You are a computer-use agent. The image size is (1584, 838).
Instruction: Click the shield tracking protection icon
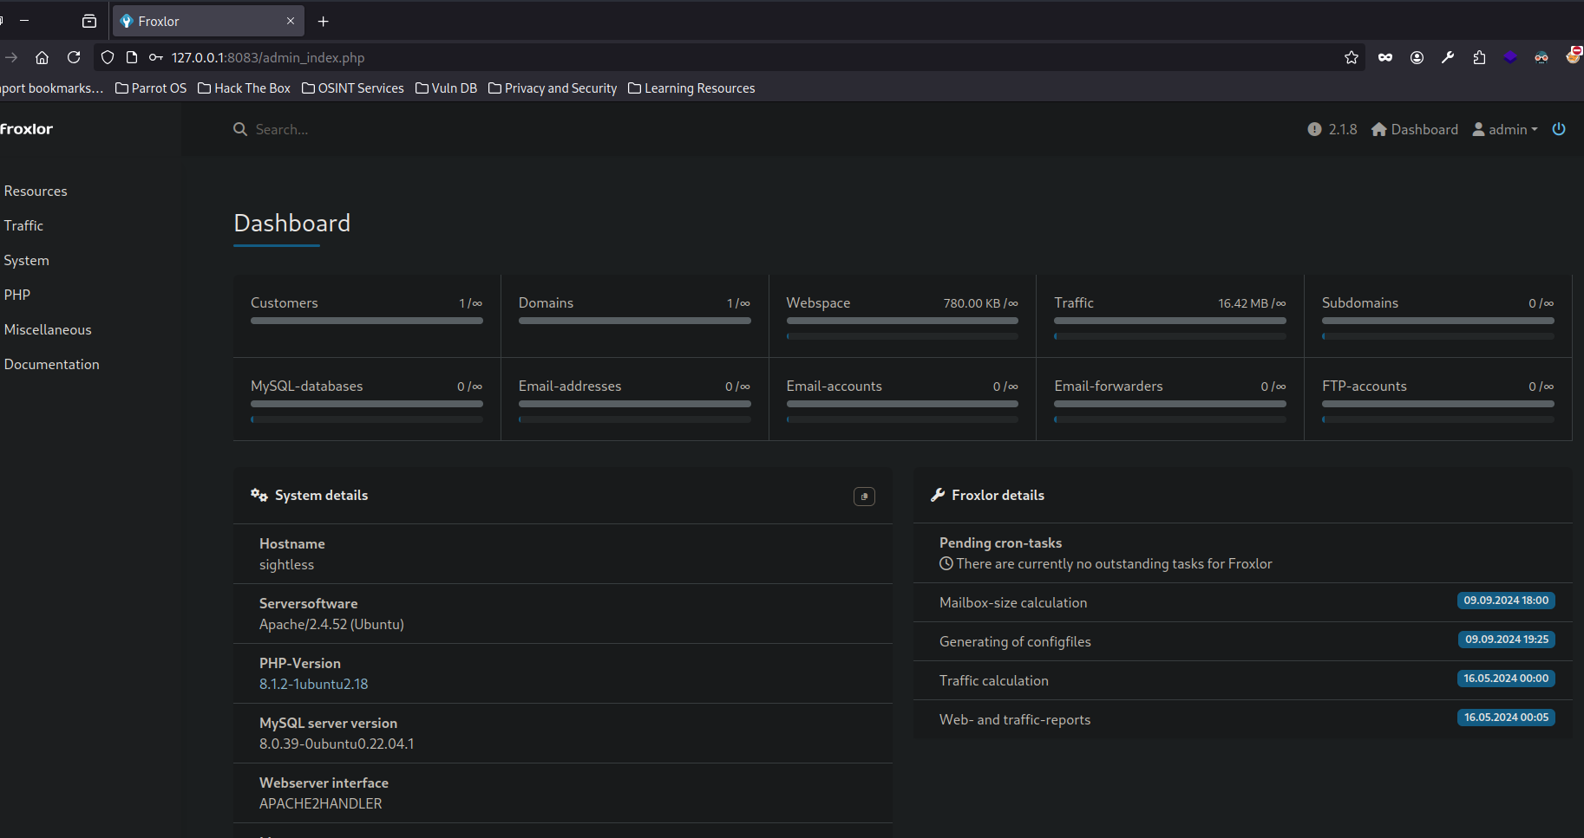pyautogui.click(x=108, y=57)
